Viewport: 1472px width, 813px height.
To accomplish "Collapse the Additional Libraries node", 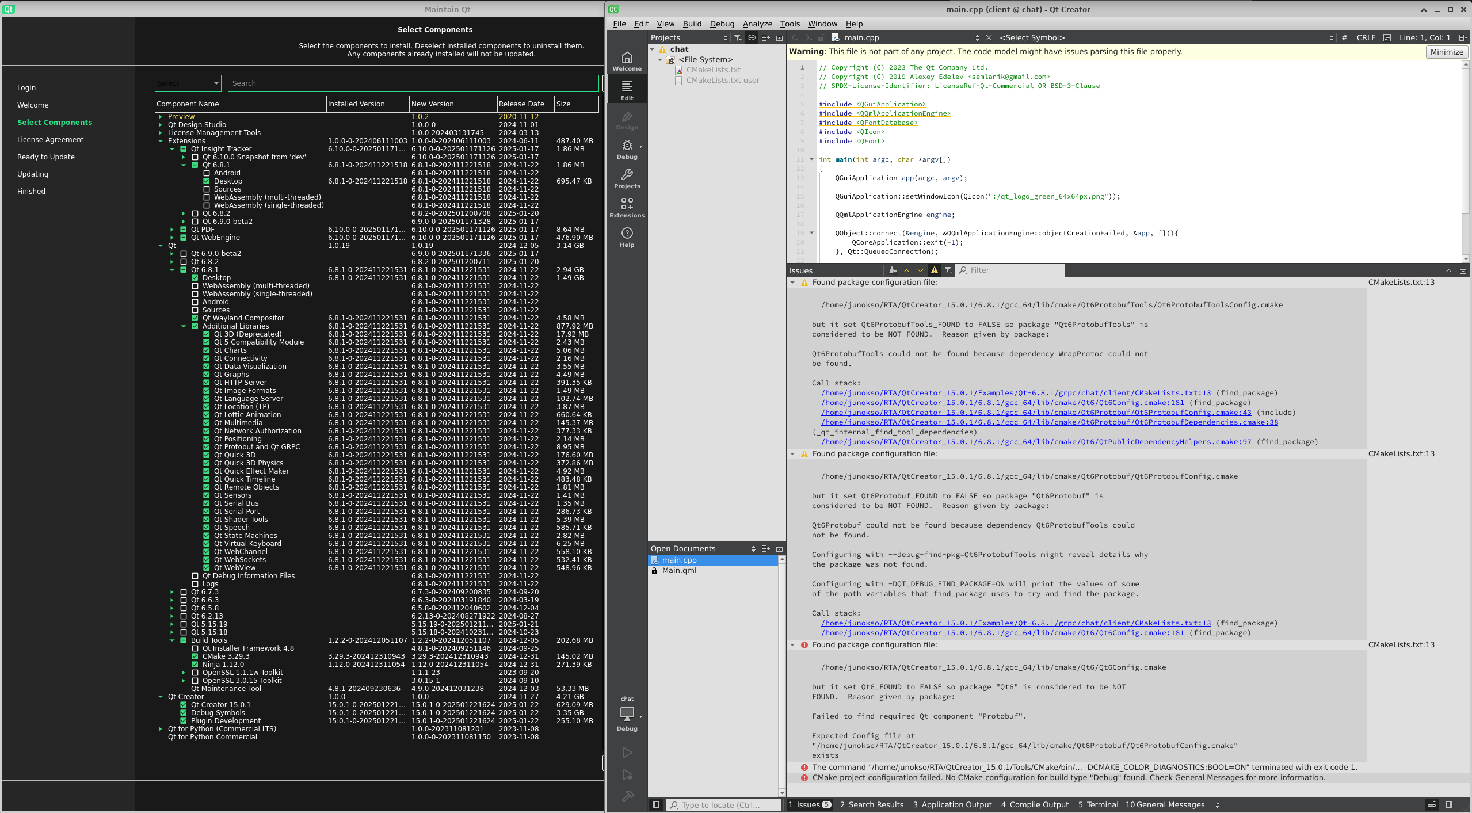I will [x=184, y=326].
